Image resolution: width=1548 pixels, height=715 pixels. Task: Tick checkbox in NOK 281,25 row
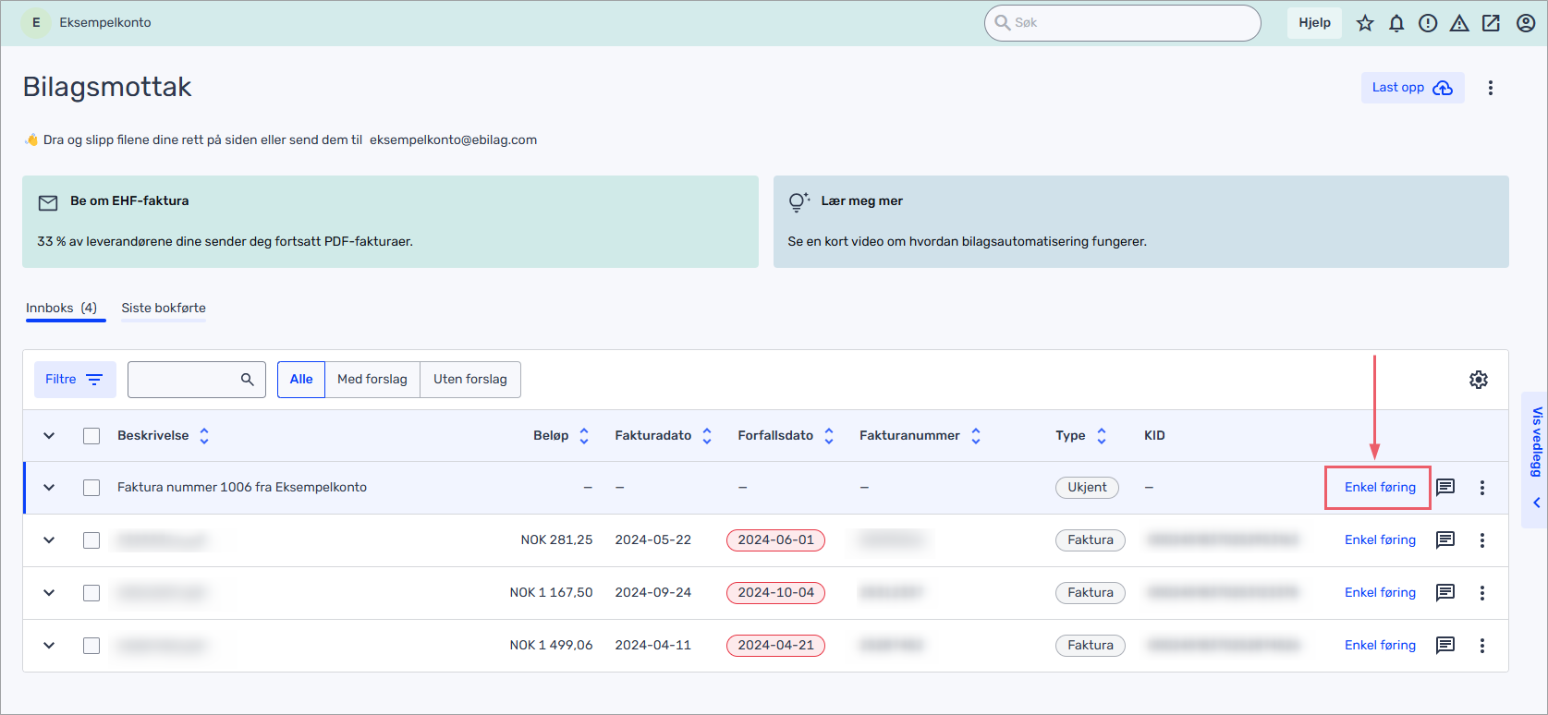click(x=91, y=540)
